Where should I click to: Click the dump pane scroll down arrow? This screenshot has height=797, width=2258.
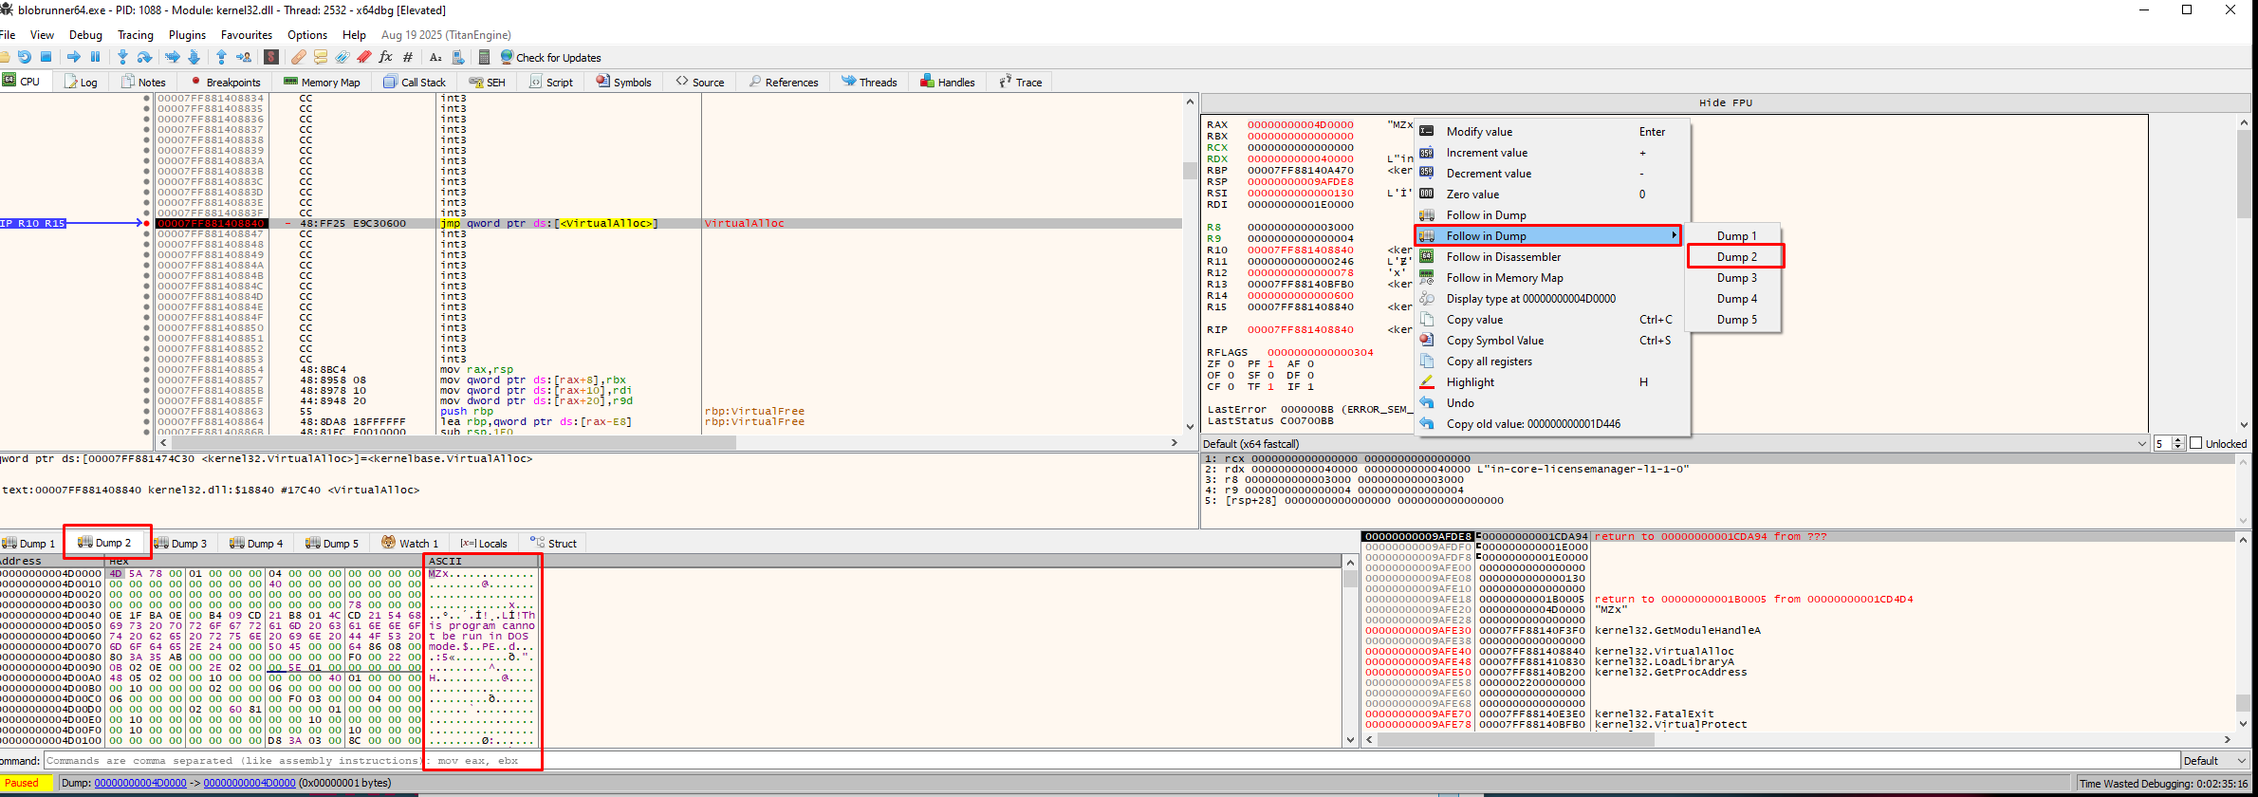pyautogui.click(x=1350, y=739)
